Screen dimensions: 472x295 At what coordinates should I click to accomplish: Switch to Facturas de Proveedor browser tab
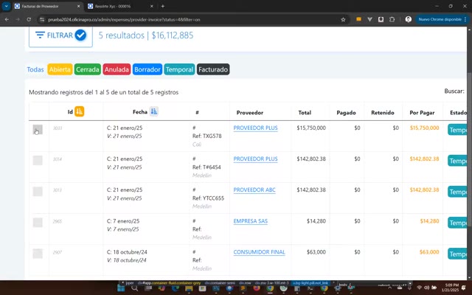click(x=48, y=6)
